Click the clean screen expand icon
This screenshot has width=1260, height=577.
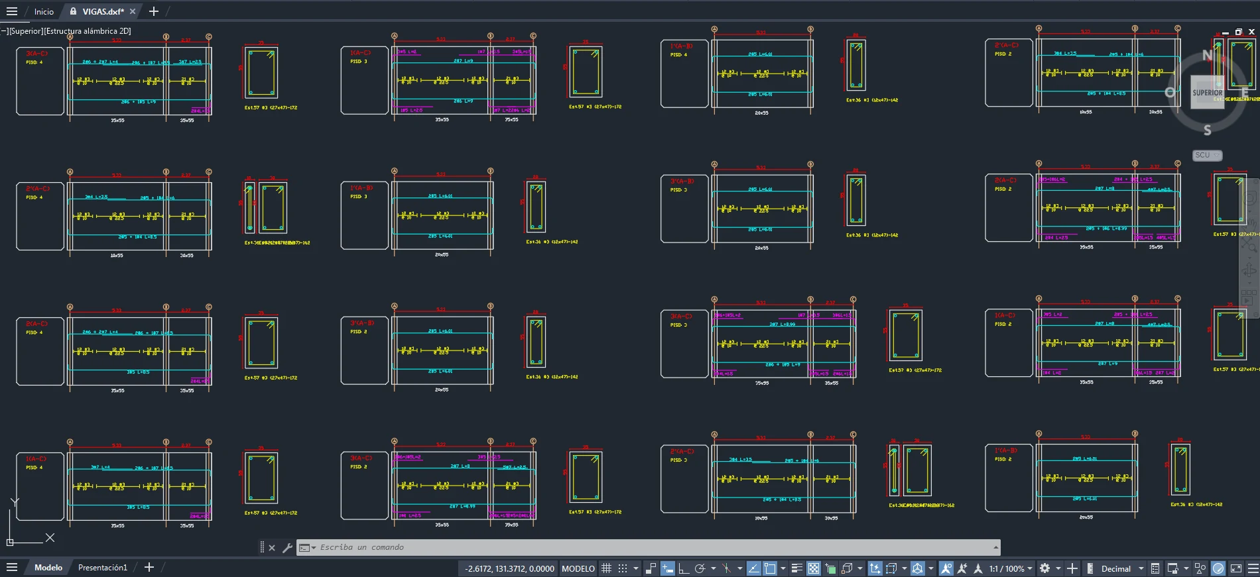pyautogui.click(x=1236, y=568)
